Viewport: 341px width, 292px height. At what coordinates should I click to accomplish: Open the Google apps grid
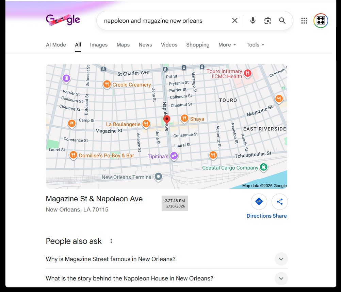click(304, 21)
